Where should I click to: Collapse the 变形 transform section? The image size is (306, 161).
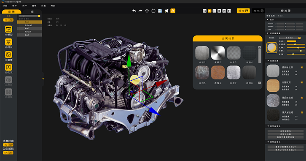tap(268, 19)
